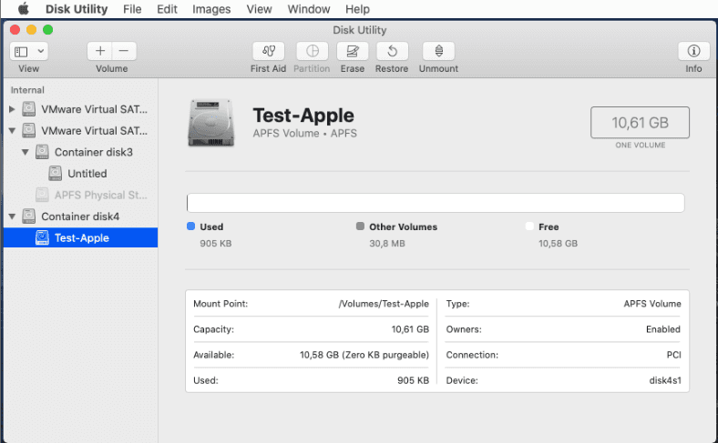This screenshot has height=443, width=718.
Task: Select Container disk4 in sidebar
Action: click(80, 216)
